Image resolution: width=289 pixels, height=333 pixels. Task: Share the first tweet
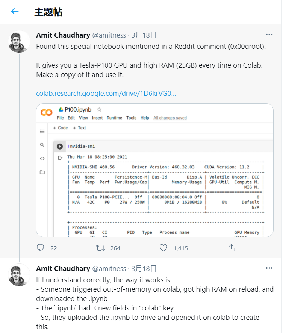pos(231,248)
